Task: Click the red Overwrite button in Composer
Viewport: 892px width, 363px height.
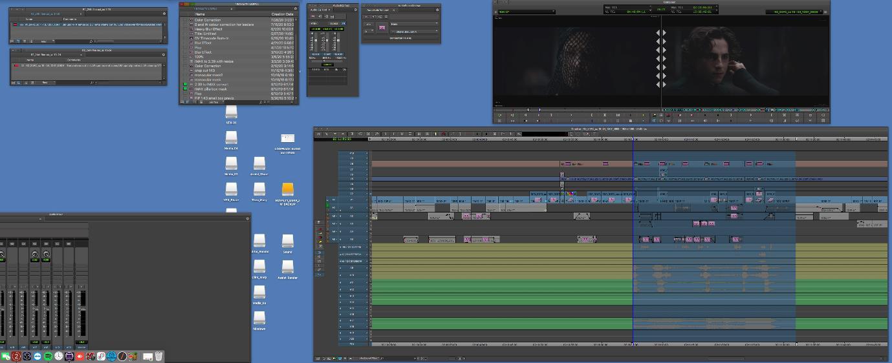Action: tap(669, 115)
